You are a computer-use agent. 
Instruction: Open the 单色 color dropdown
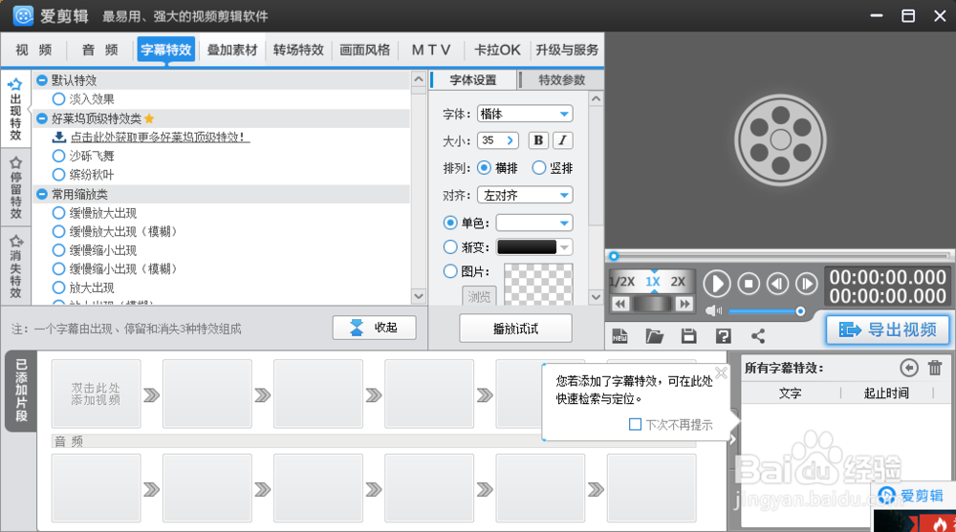point(534,223)
